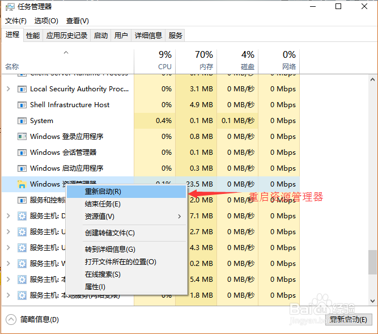
Task: Expand the 服务主机: W row
Action: 9,263
